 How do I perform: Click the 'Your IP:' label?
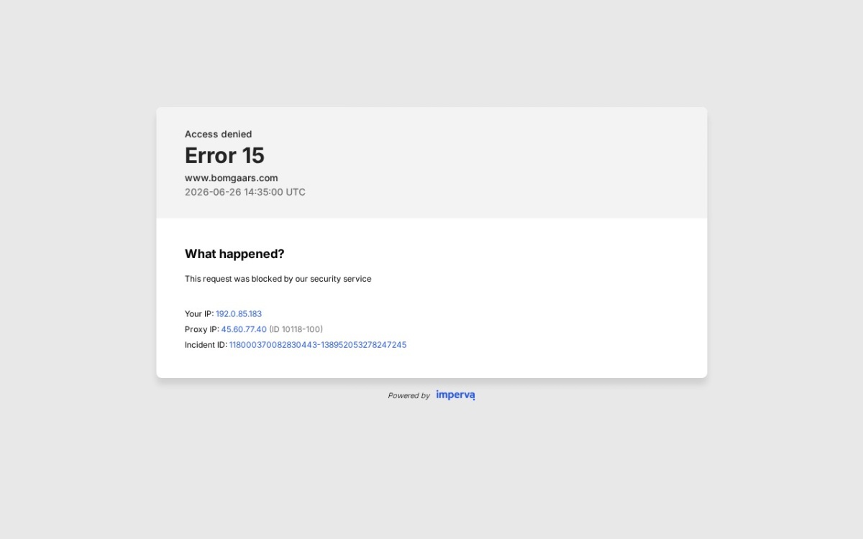(199, 314)
